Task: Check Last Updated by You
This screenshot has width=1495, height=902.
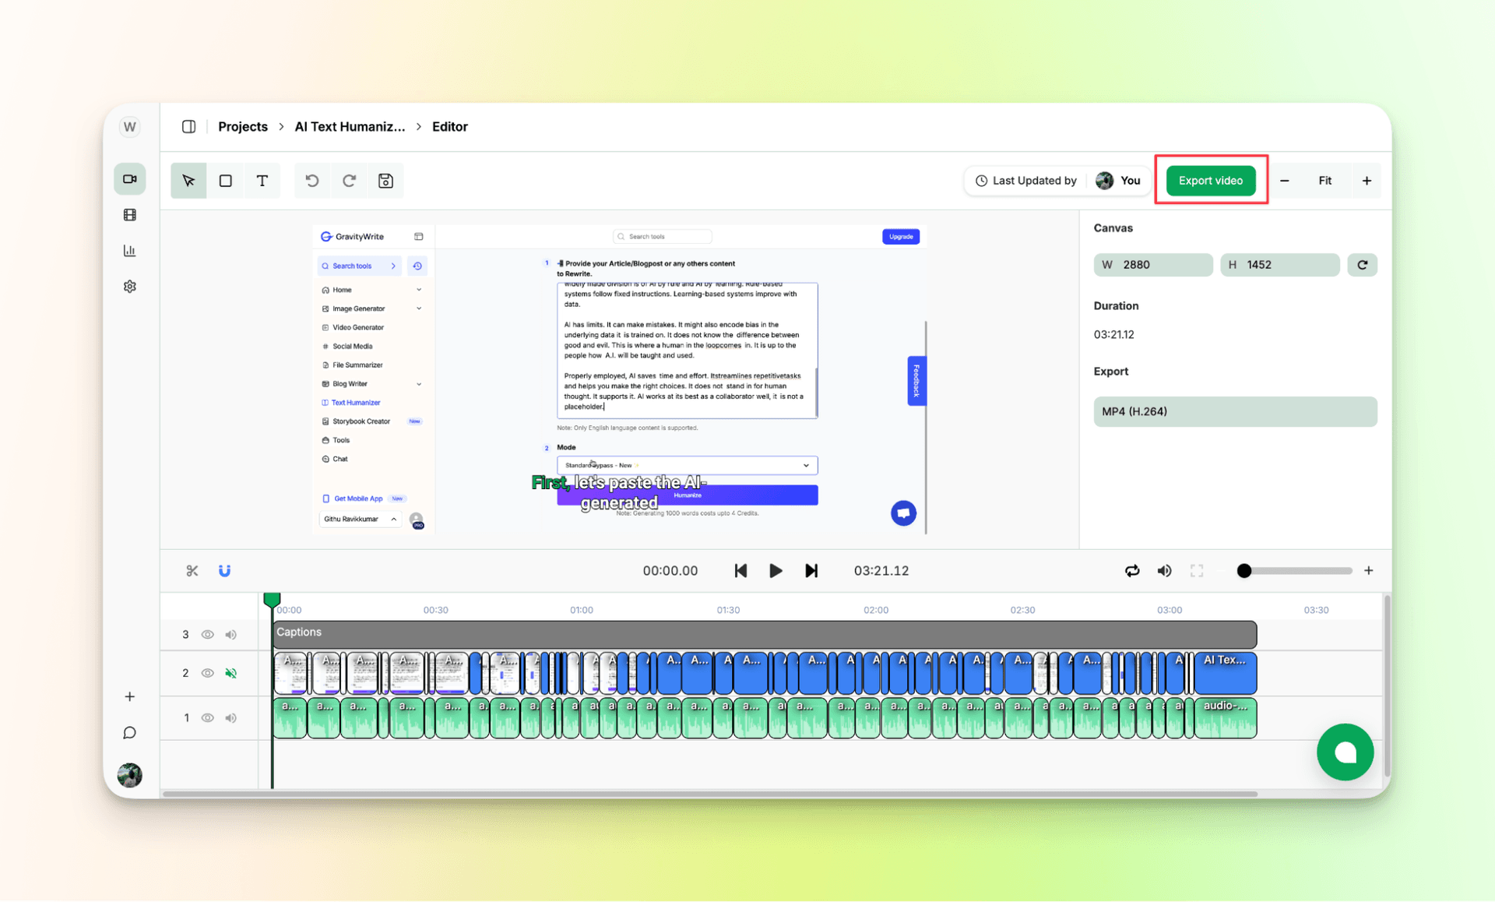Action: coord(1057,180)
